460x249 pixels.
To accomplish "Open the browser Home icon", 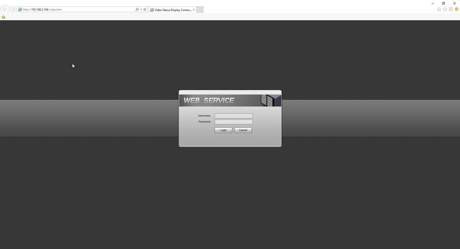I will (x=439, y=9).
